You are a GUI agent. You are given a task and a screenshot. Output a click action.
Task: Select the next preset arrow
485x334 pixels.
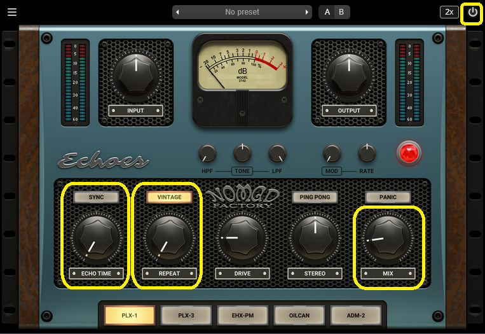tap(306, 12)
